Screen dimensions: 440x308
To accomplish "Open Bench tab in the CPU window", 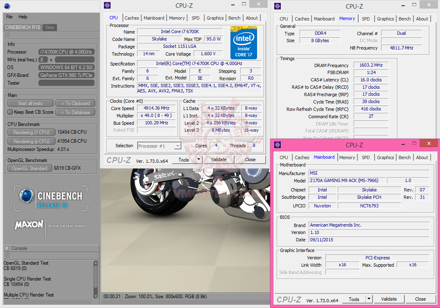I will (x=234, y=18).
